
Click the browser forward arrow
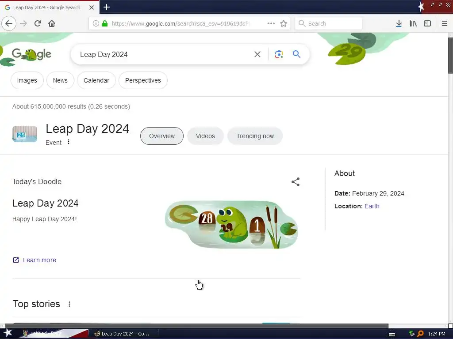[x=23, y=23]
